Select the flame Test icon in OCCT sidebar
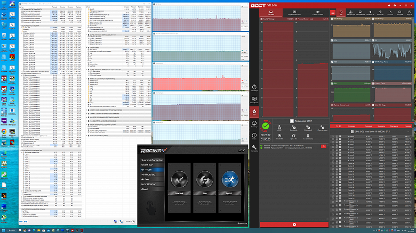This screenshot has height=233, width=416. click(x=254, y=112)
